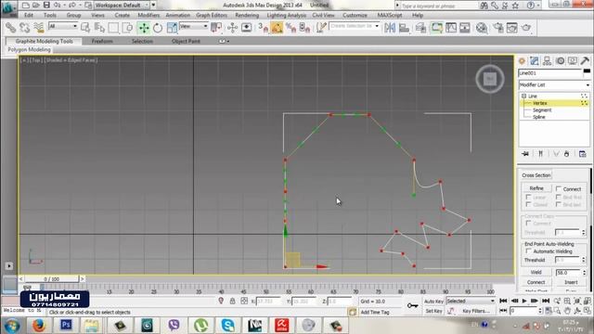Open the Workspace Default dropdown
Screen dimensions: 594x334
coord(122,6)
